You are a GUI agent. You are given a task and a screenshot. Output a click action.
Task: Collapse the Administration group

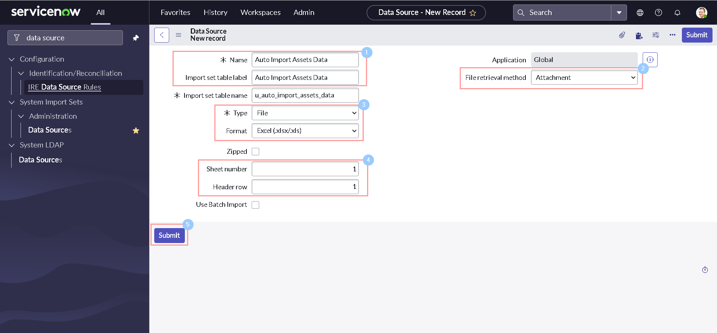click(x=21, y=116)
